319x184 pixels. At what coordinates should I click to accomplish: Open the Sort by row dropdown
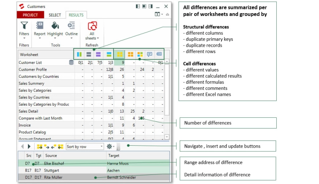[85, 146]
